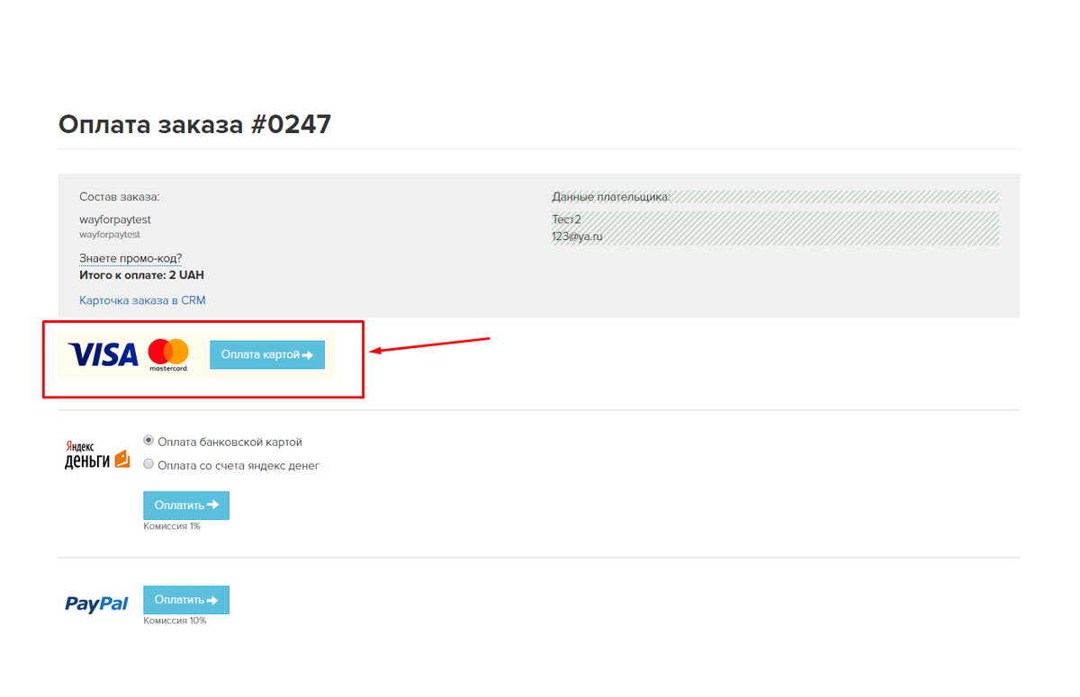Select "Оплата банковской картой" radio option
This screenshot has height=697, width=1080.
148,441
